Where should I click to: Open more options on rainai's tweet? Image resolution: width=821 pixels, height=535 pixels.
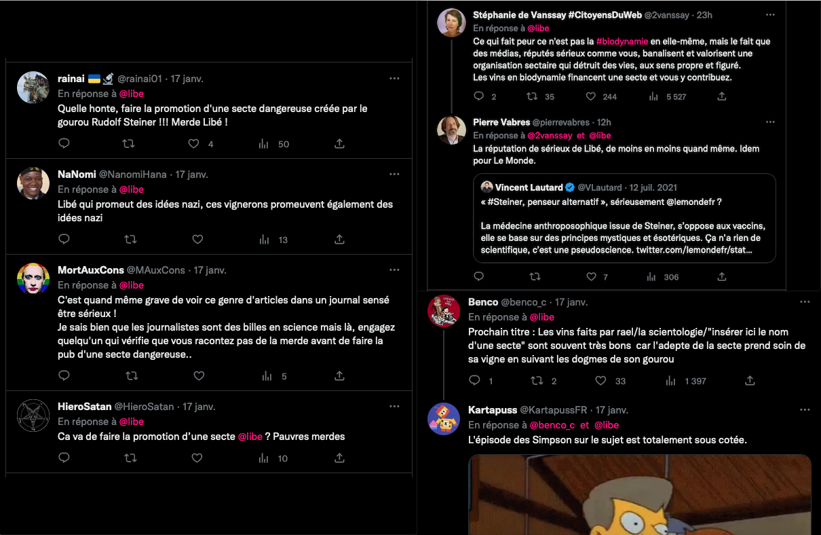(x=394, y=79)
